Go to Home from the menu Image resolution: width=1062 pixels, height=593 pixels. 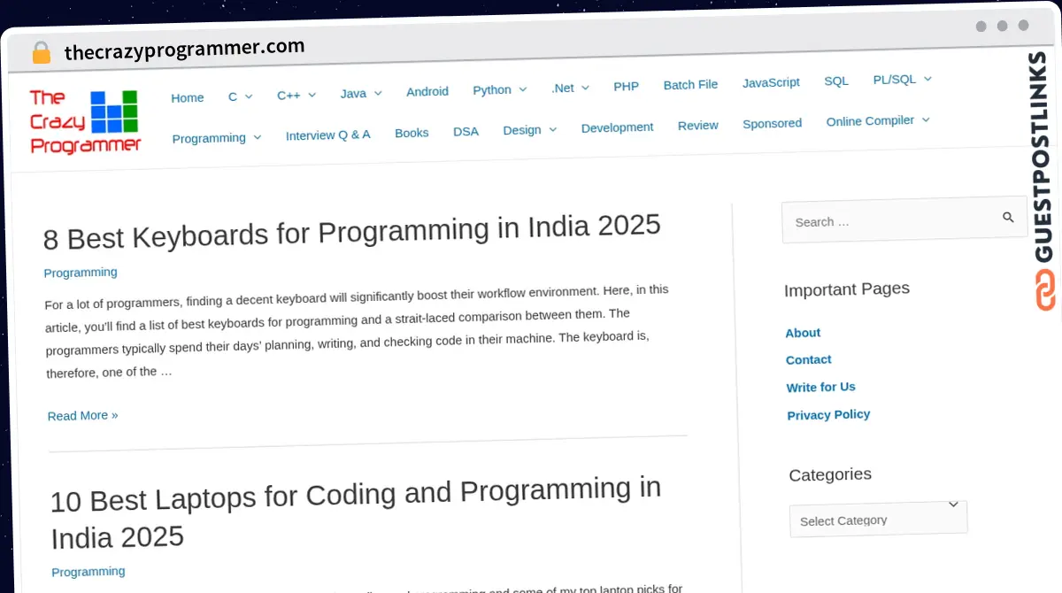click(187, 97)
